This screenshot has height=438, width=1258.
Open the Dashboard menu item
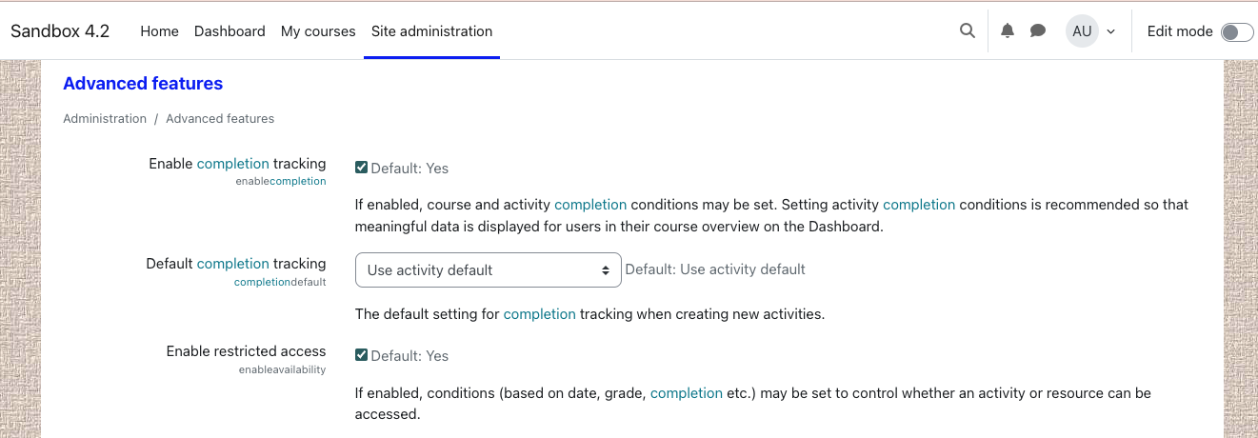coord(230,30)
